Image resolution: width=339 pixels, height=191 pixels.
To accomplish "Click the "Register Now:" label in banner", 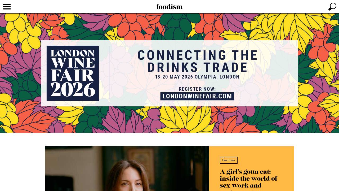I will [197, 89].
